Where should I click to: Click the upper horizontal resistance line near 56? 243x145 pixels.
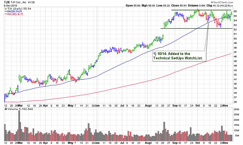pyautogui.click(x=201, y=10)
